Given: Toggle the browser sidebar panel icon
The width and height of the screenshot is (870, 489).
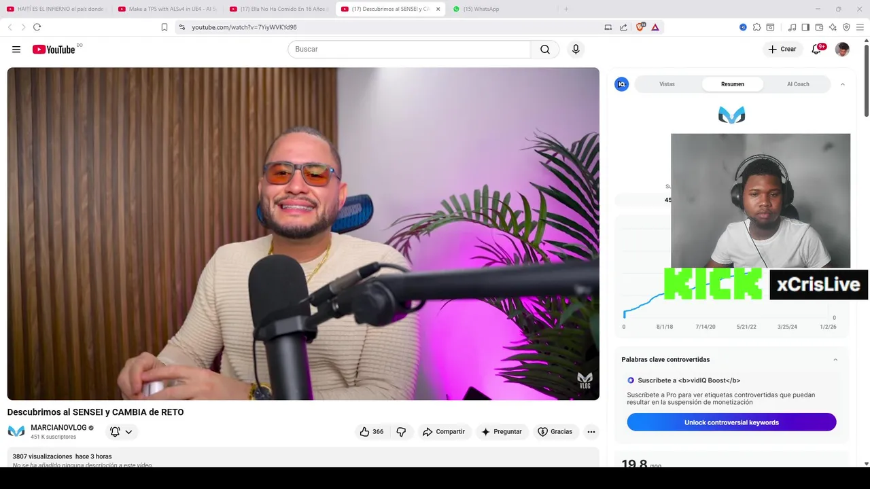Looking at the screenshot, I should 805,27.
